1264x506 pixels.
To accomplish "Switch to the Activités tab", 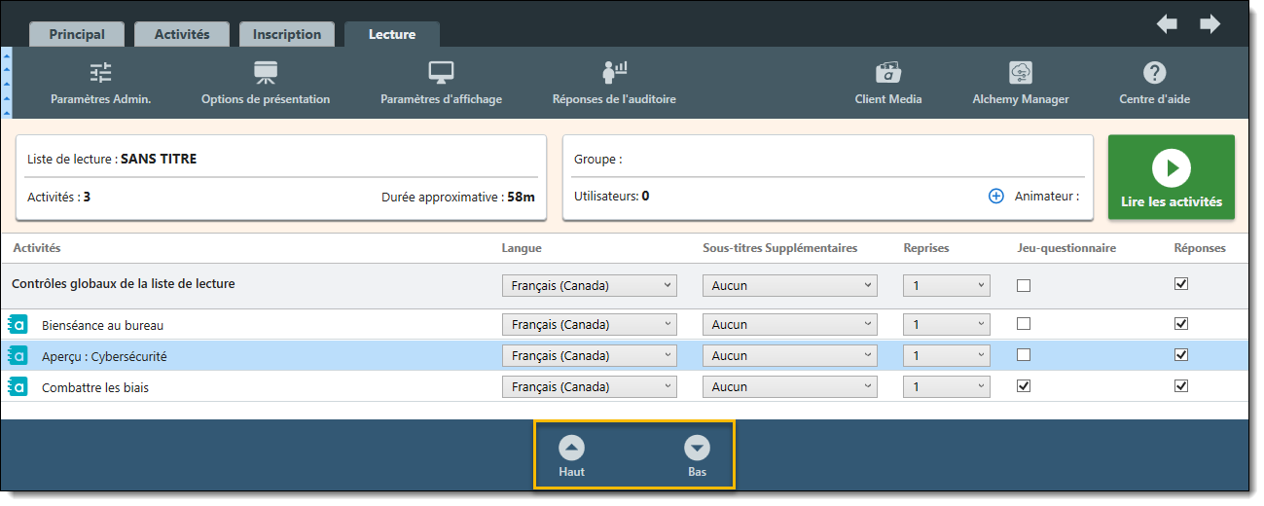I will [x=182, y=34].
